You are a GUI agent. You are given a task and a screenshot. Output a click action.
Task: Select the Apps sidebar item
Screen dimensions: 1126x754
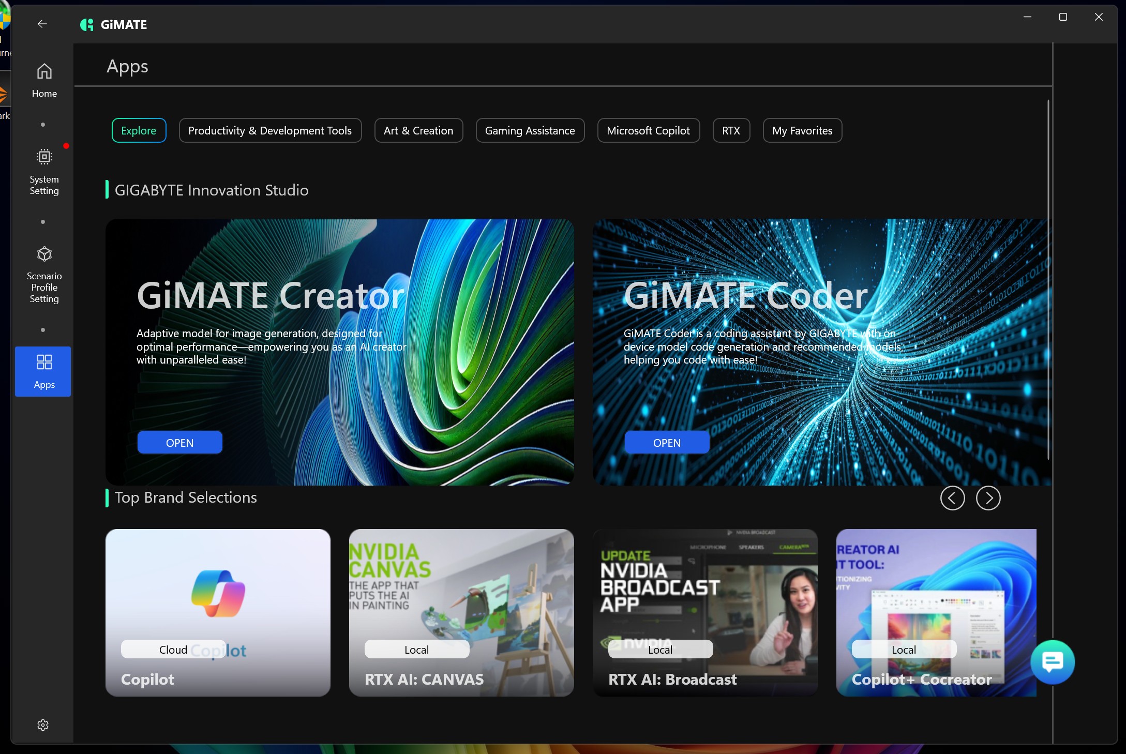[43, 371]
